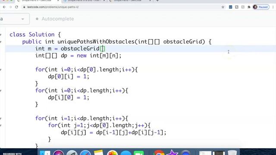Close the Unique Paths II tab

click(x=58, y=1)
